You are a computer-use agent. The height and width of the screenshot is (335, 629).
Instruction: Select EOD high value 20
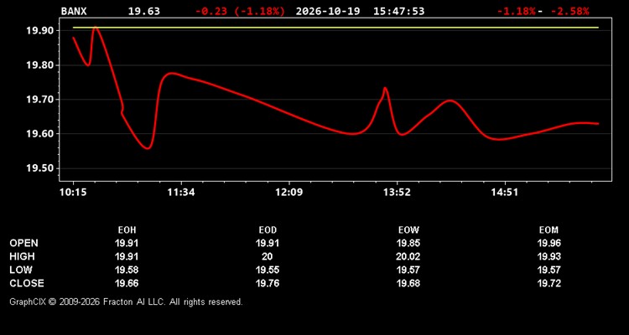[x=268, y=256]
